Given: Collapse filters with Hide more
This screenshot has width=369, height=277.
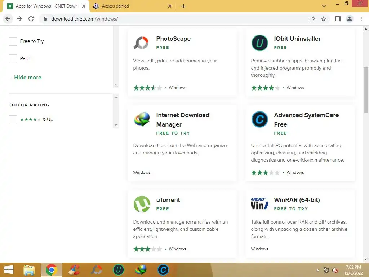Looking at the screenshot, I should pyautogui.click(x=28, y=78).
